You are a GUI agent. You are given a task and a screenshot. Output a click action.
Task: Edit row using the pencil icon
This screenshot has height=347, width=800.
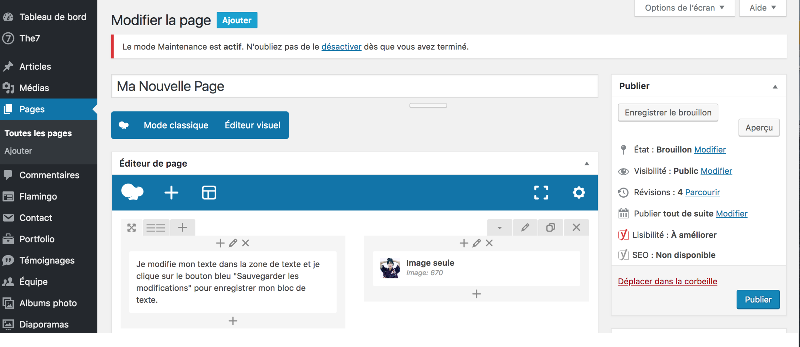pyautogui.click(x=525, y=228)
